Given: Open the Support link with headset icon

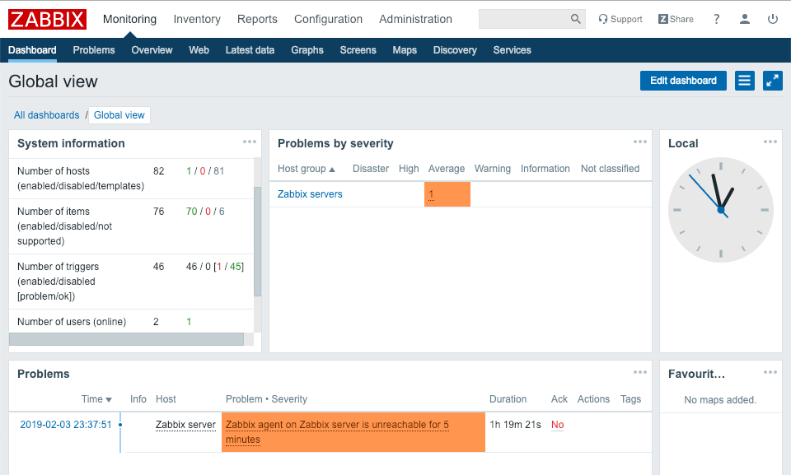Looking at the screenshot, I should click(x=620, y=19).
